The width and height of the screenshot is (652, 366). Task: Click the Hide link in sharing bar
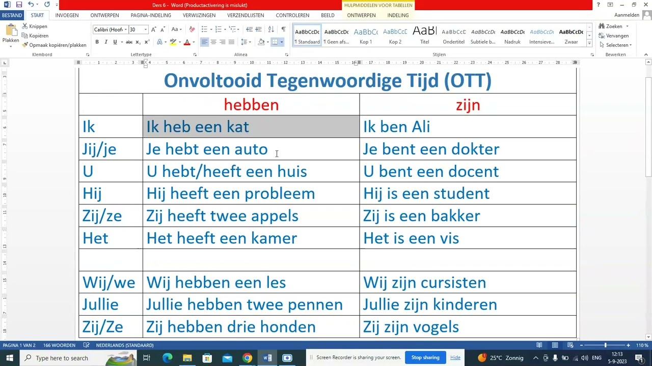pyautogui.click(x=455, y=357)
